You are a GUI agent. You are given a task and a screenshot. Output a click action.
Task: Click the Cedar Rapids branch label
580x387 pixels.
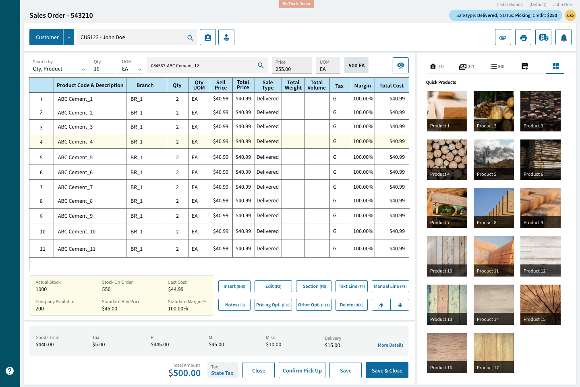point(510,4)
